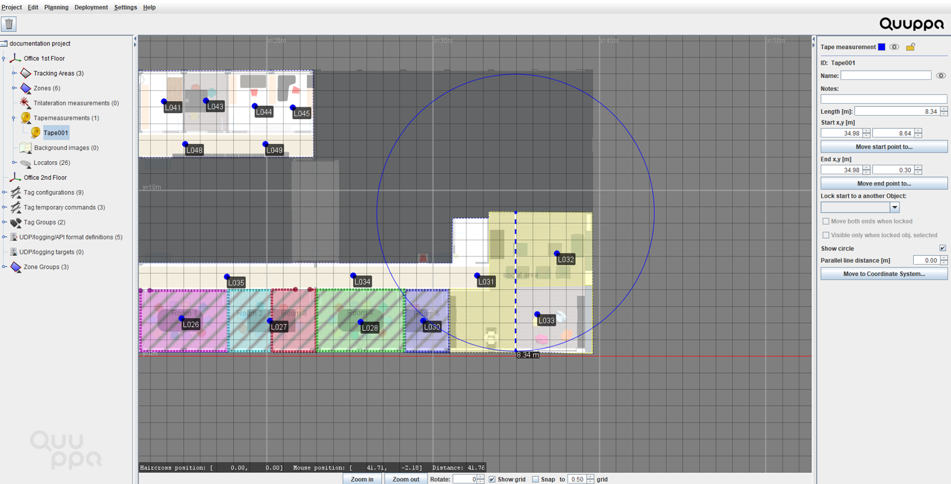The width and height of the screenshot is (951, 484).
Task: Select Trilateration measurements icon
Action: coord(25,103)
